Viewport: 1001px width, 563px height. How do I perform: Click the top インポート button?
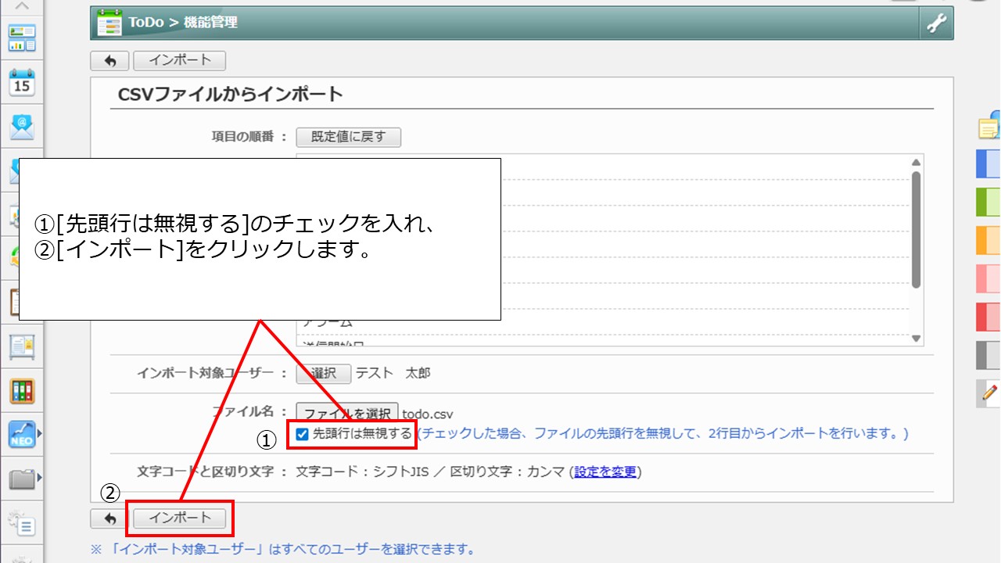180,60
